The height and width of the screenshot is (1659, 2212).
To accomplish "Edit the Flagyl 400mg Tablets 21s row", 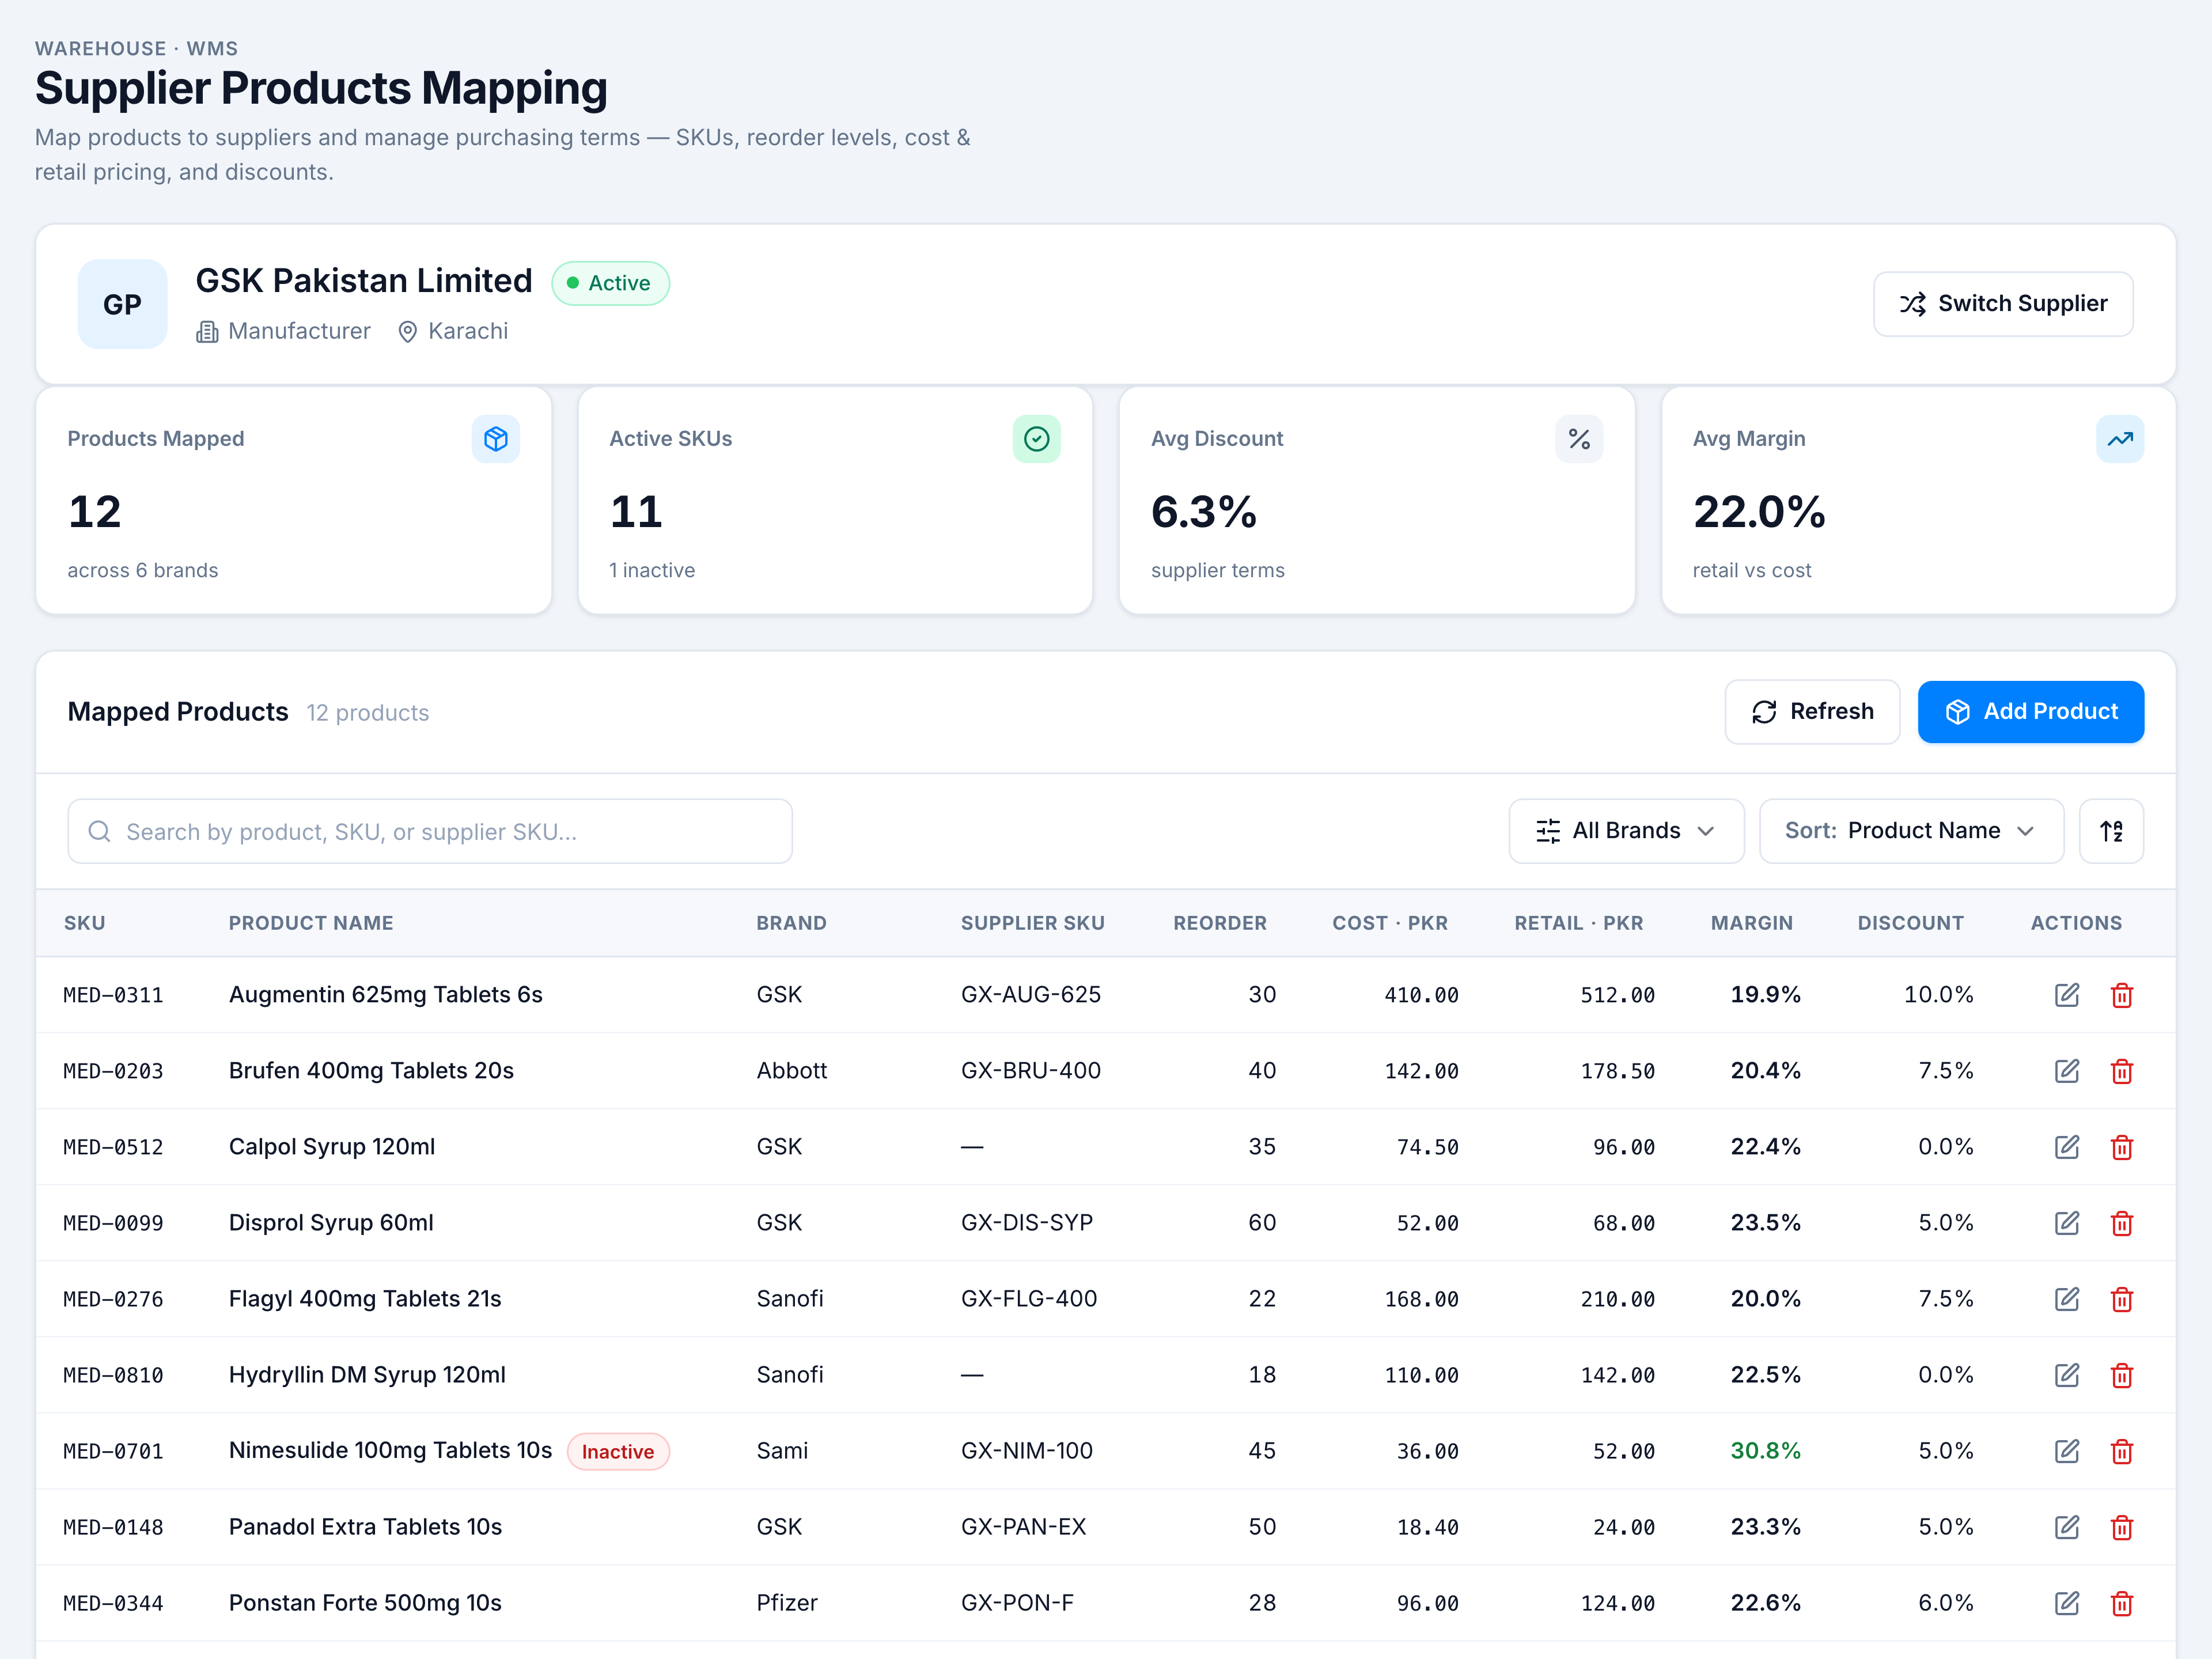I will click(2066, 1299).
